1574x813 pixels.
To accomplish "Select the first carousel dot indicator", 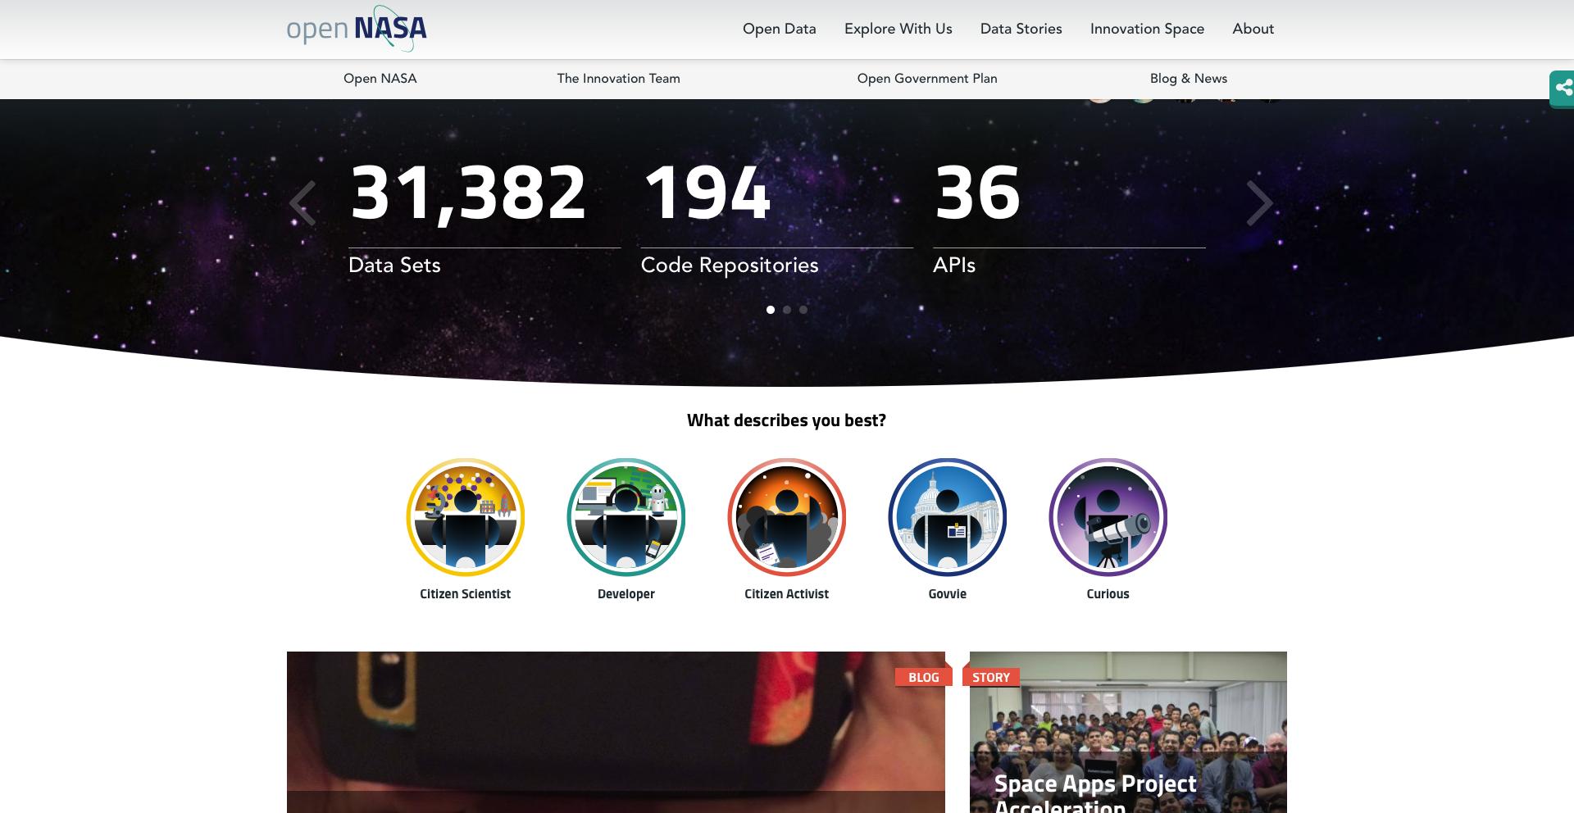I will pos(771,310).
